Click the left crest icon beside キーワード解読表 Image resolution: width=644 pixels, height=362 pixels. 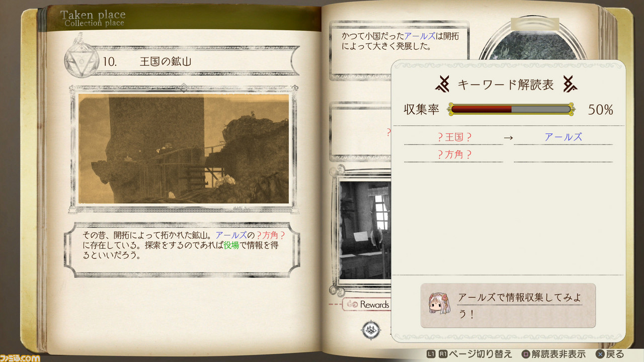(442, 84)
